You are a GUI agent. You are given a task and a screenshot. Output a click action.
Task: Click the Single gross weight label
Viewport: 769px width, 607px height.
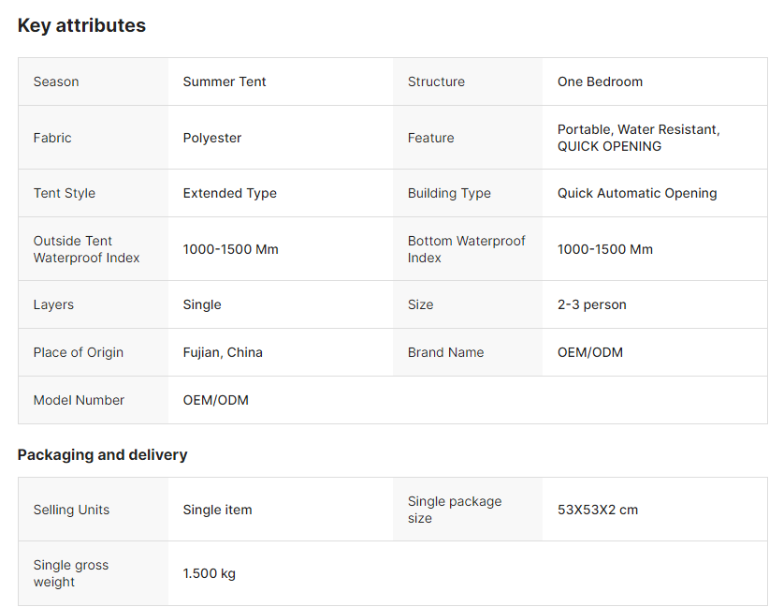coord(71,573)
